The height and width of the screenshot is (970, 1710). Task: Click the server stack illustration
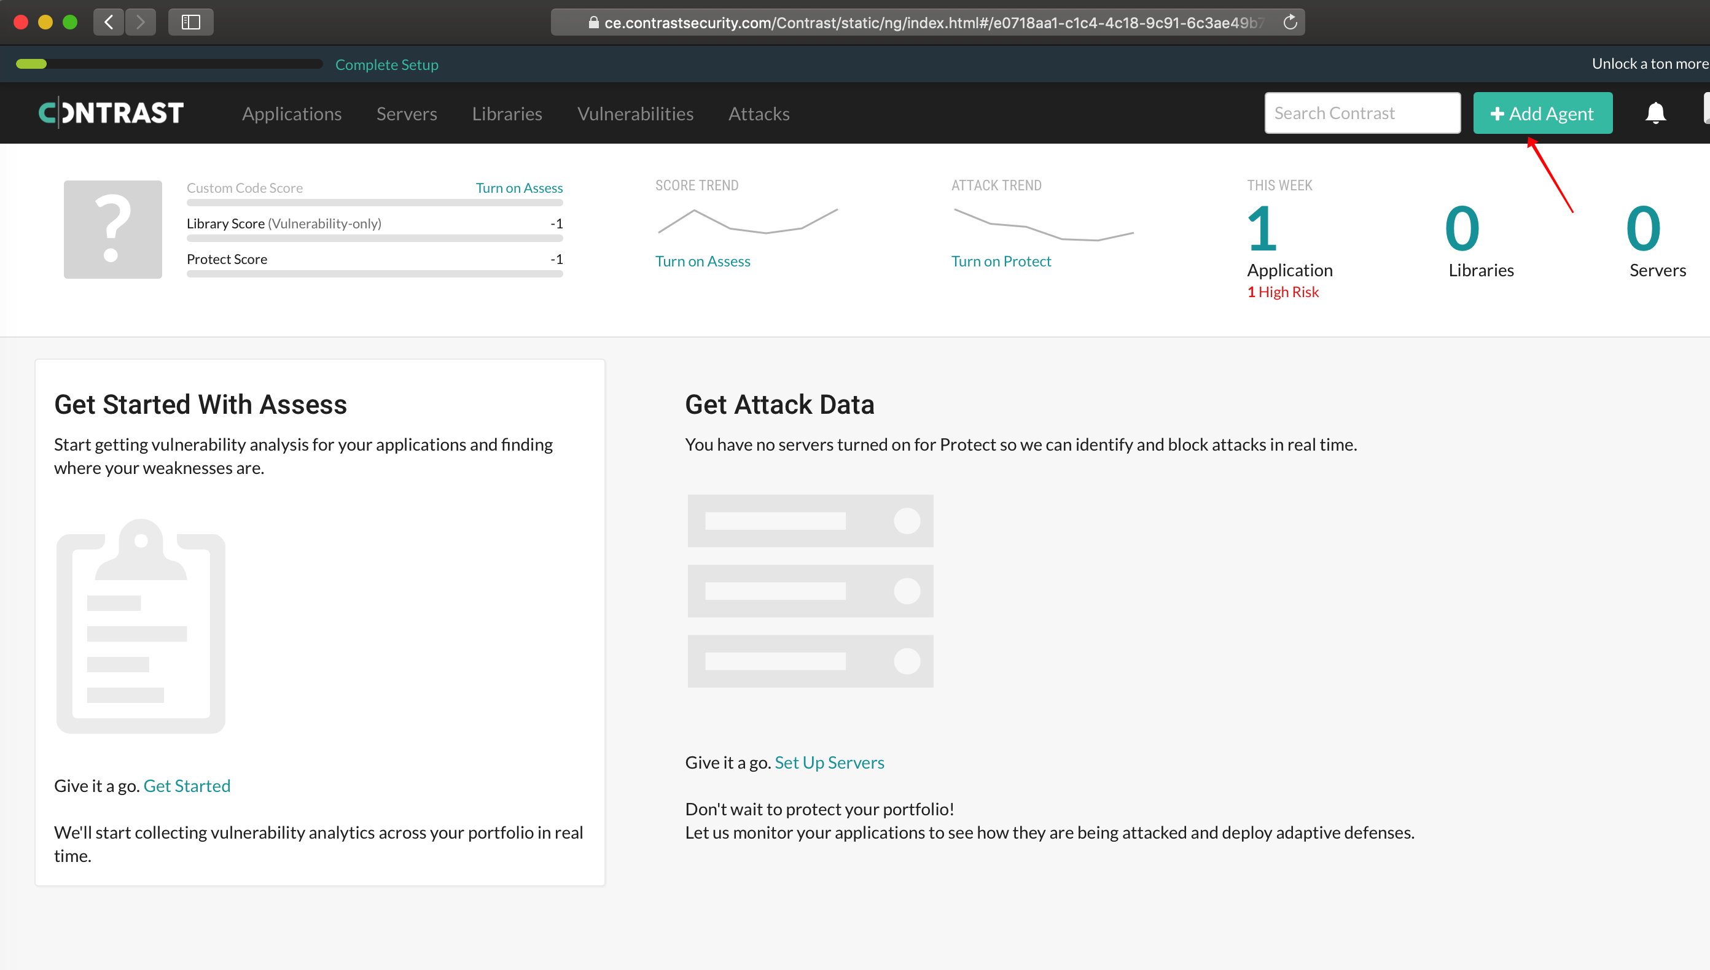810,591
